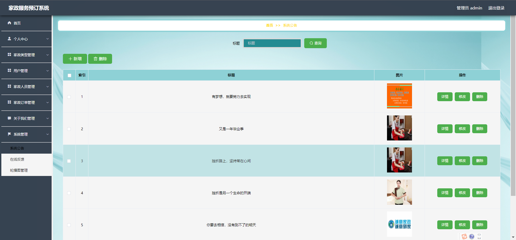The height and width of the screenshot is (240, 516).
Task: Click the Sogou input method S icon
Action: [x=464, y=237]
